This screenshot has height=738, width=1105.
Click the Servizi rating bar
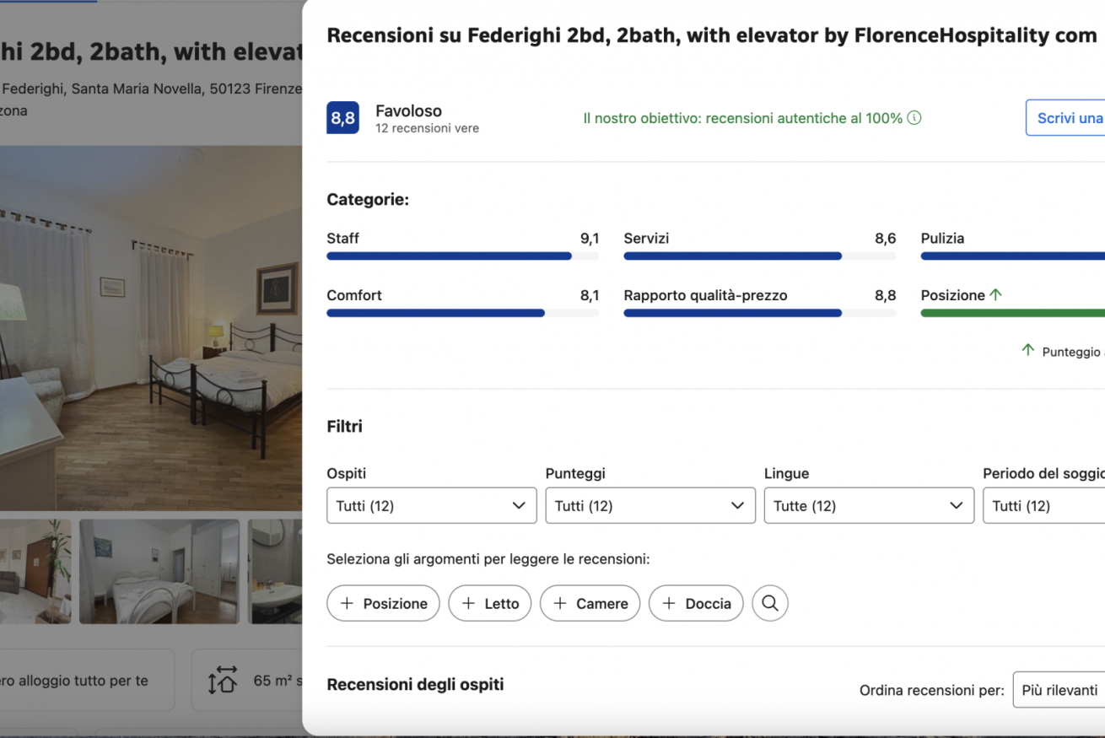[759, 256]
